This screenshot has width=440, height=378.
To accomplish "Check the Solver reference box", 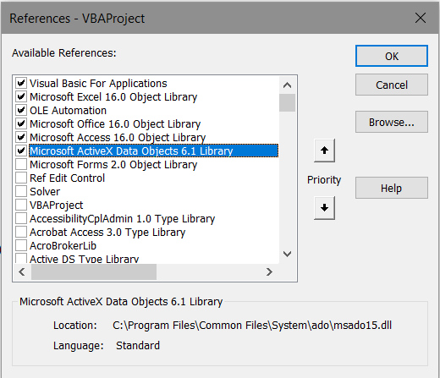I will [21, 191].
